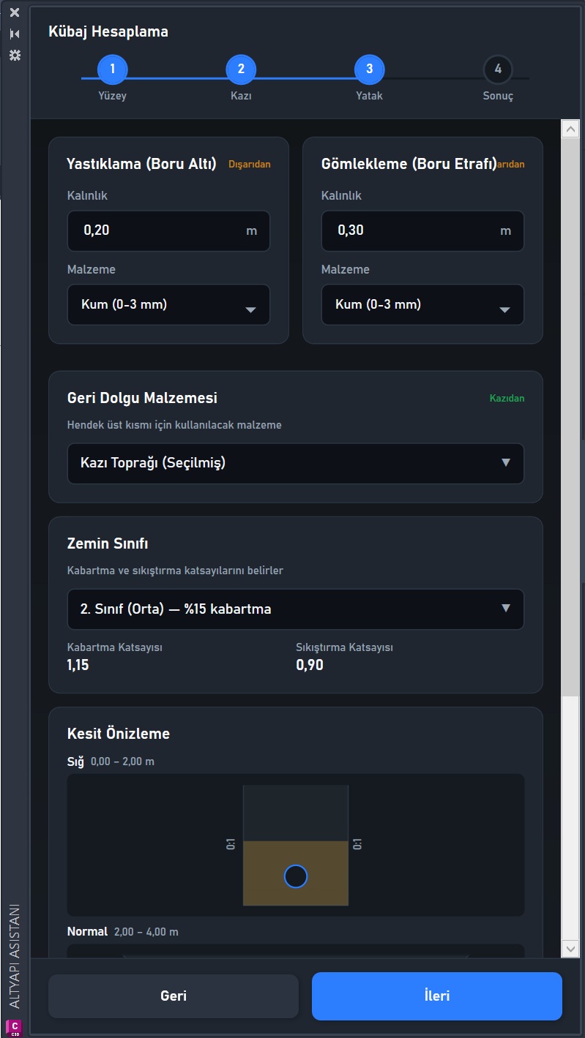Click the Civil 3D logo icon
The image size is (585, 1038).
(15, 1026)
